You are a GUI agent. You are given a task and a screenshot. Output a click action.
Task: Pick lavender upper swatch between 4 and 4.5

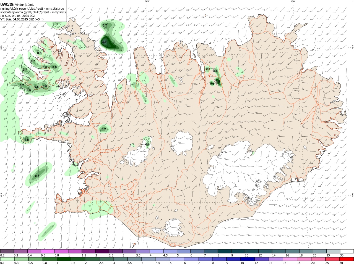(x=156, y=251)
